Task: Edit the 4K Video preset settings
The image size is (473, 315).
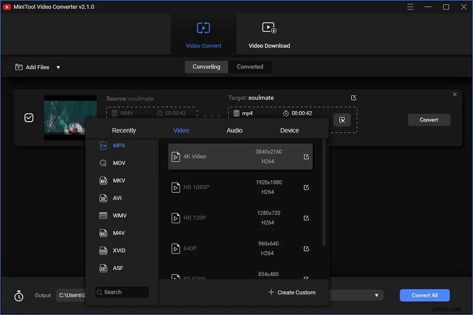Action: pos(306,157)
